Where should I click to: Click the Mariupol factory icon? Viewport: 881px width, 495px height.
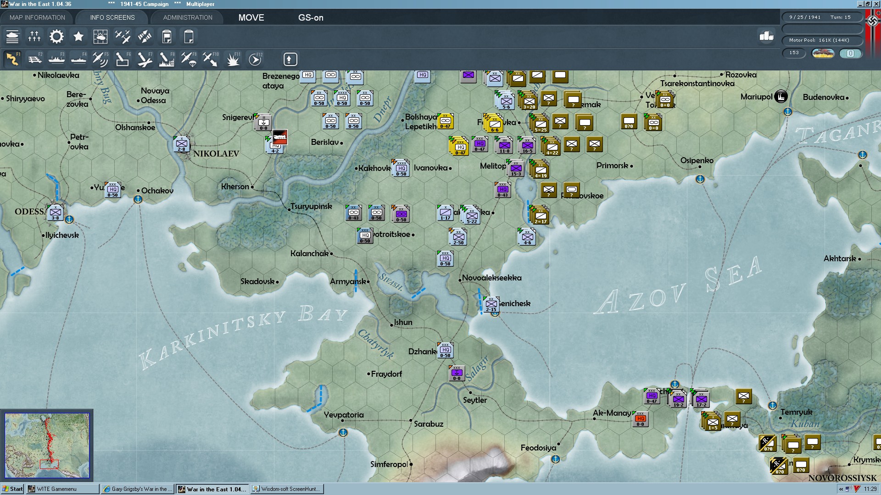[x=781, y=97]
